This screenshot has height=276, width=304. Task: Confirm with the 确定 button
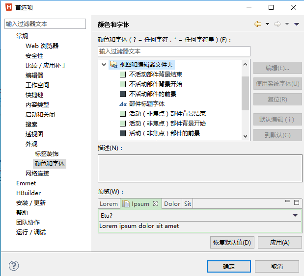(229, 267)
